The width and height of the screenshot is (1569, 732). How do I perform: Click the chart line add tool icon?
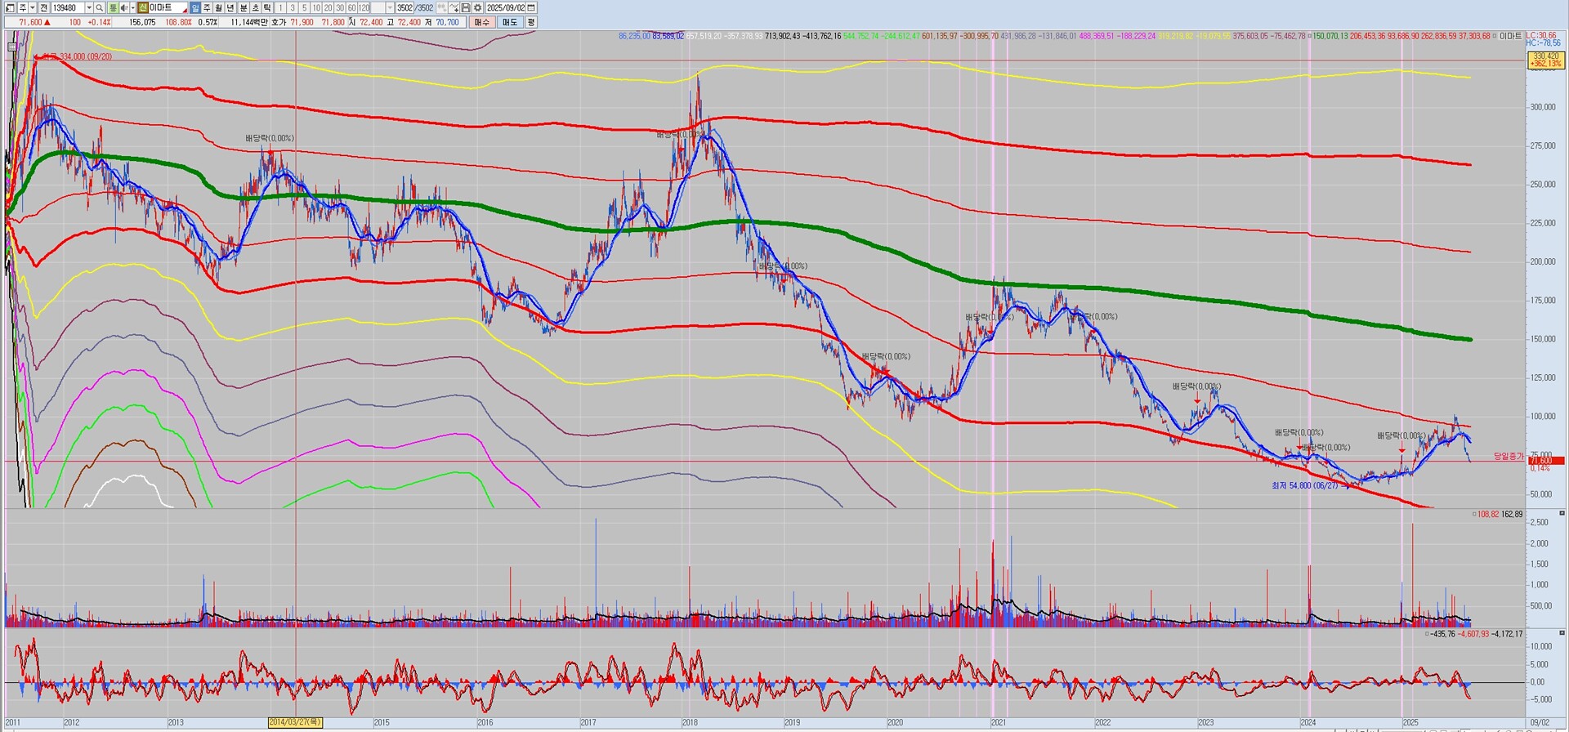[x=454, y=8]
